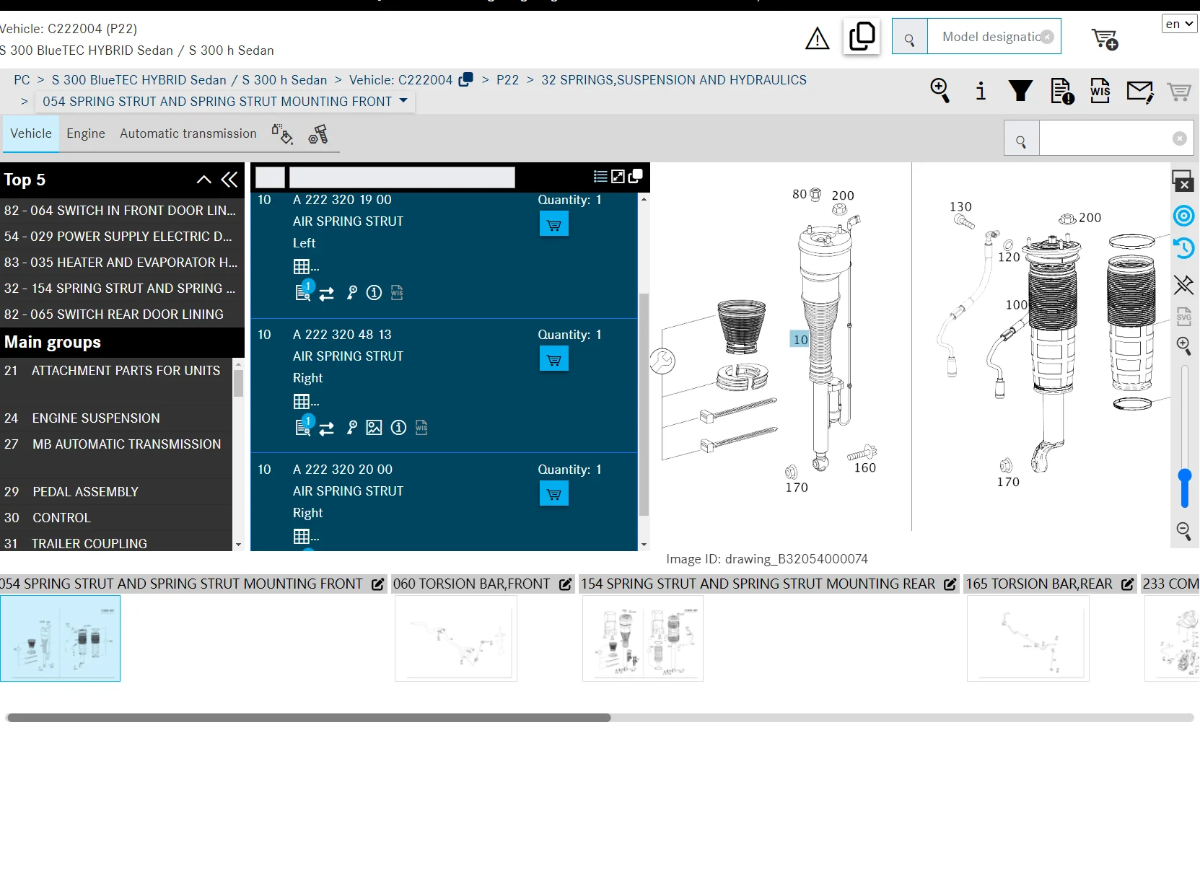Open the language dropdown showing en
The height and width of the screenshot is (875, 1200).
tap(1179, 24)
